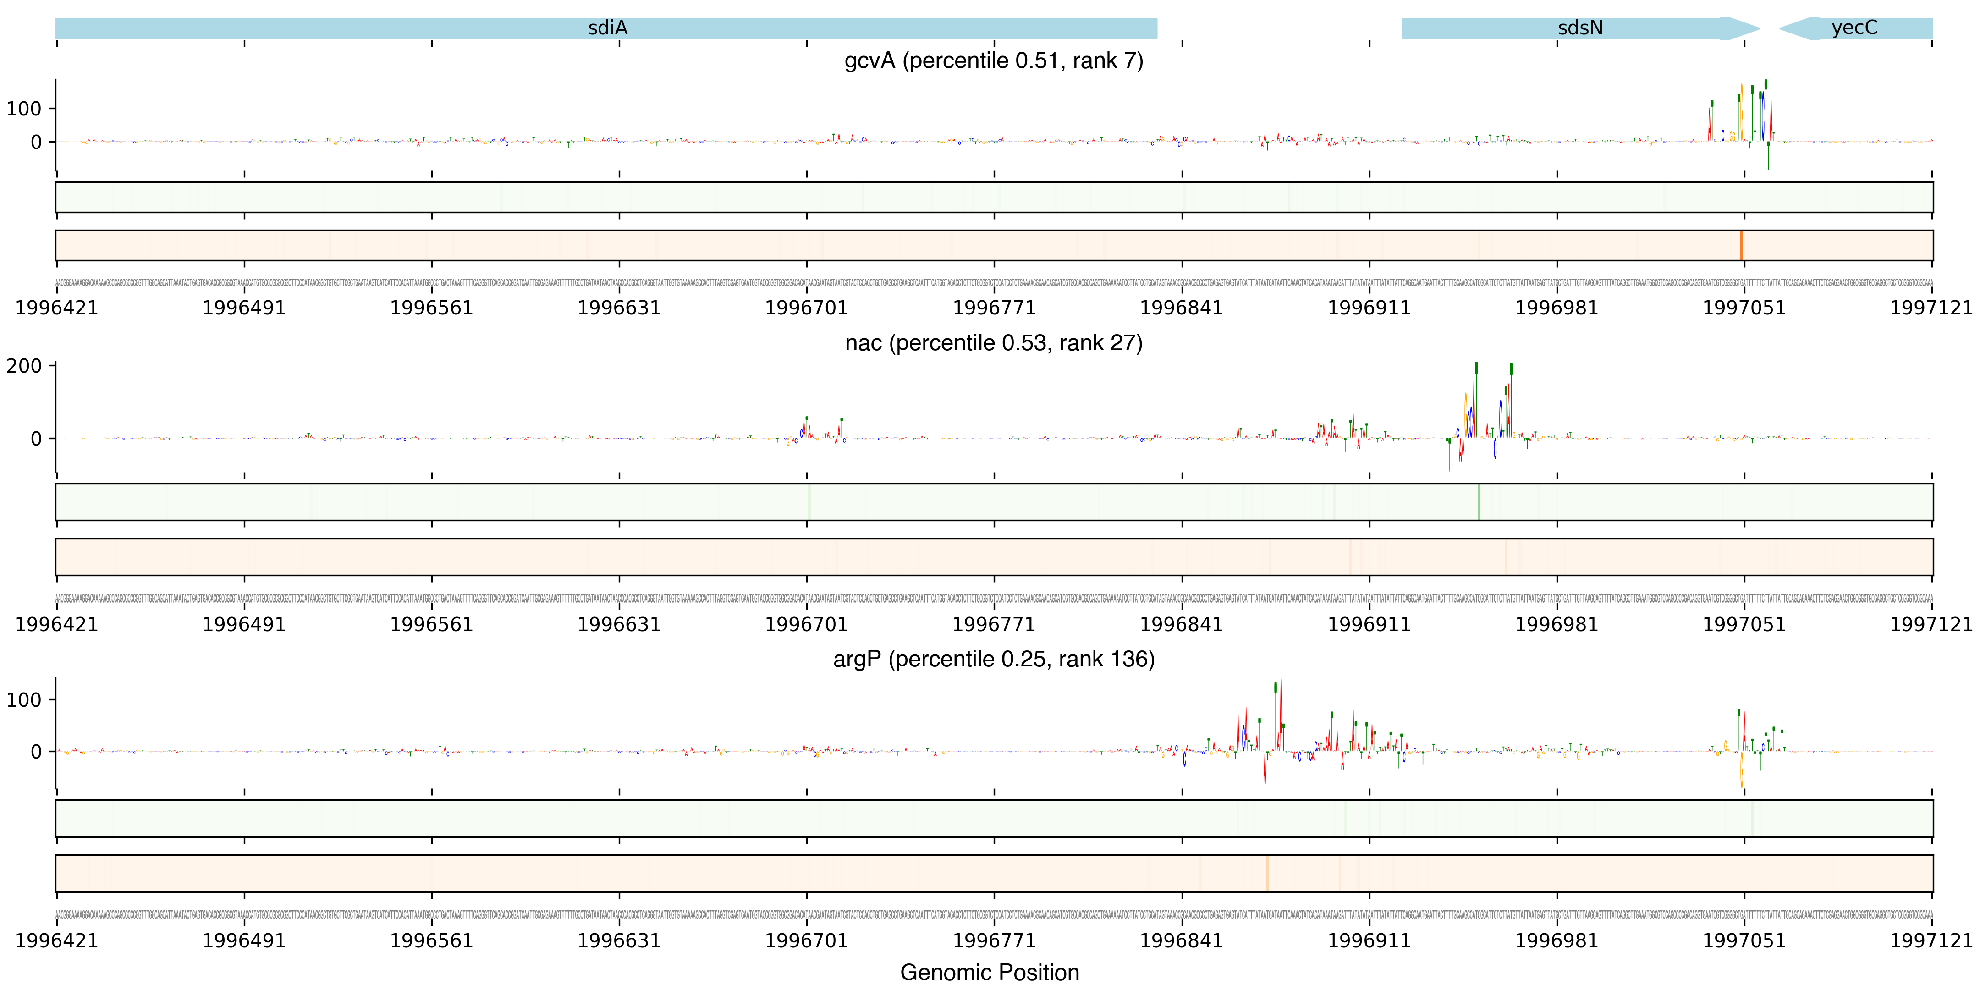Click the Genomic Position axis label
This screenshot has width=1980, height=990.
(x=989, y=972)
